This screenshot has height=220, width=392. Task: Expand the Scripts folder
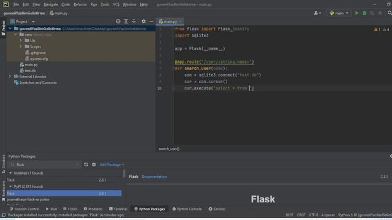(x=21, y=46)
